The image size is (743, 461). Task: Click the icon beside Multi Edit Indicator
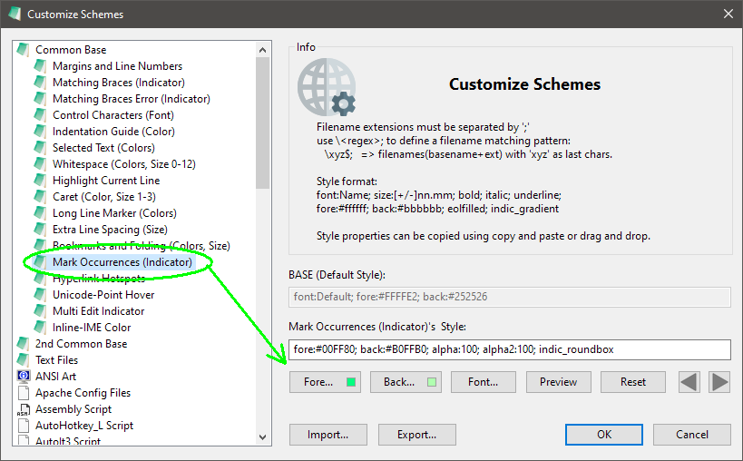(x=40, y=310)
